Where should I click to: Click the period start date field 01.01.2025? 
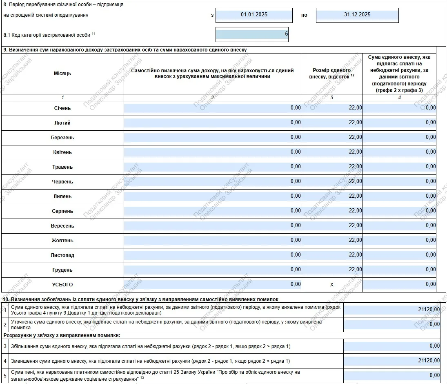pyautogui.click(x=254, y=15)
